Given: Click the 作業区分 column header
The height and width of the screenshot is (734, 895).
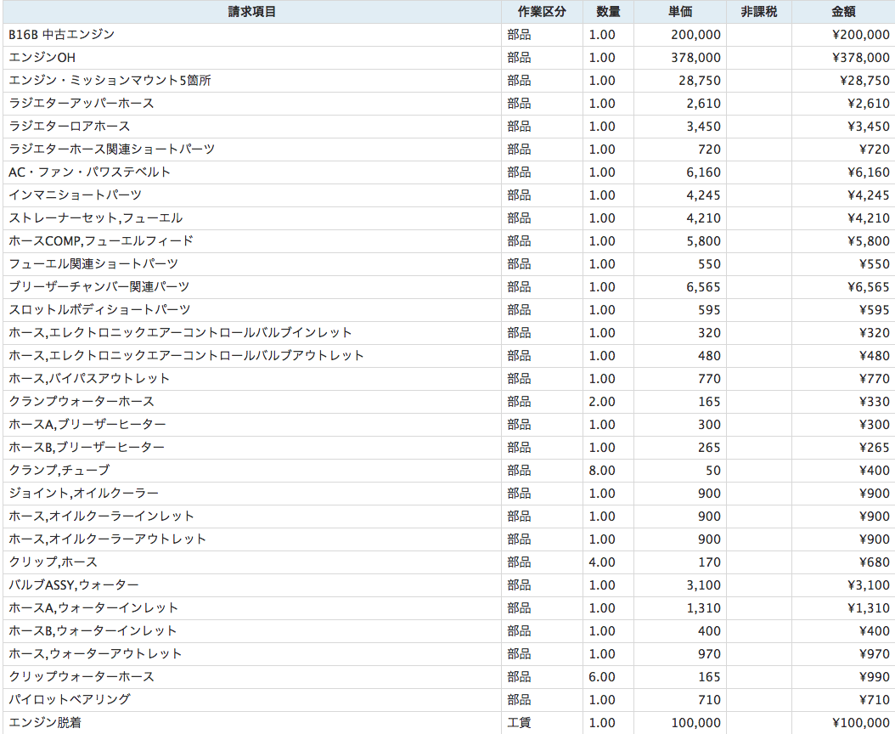Looking at the screenshot, I should click(x=542, y=11).
